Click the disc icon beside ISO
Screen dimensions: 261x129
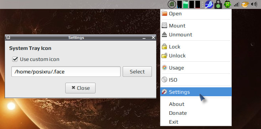[164, 80]
